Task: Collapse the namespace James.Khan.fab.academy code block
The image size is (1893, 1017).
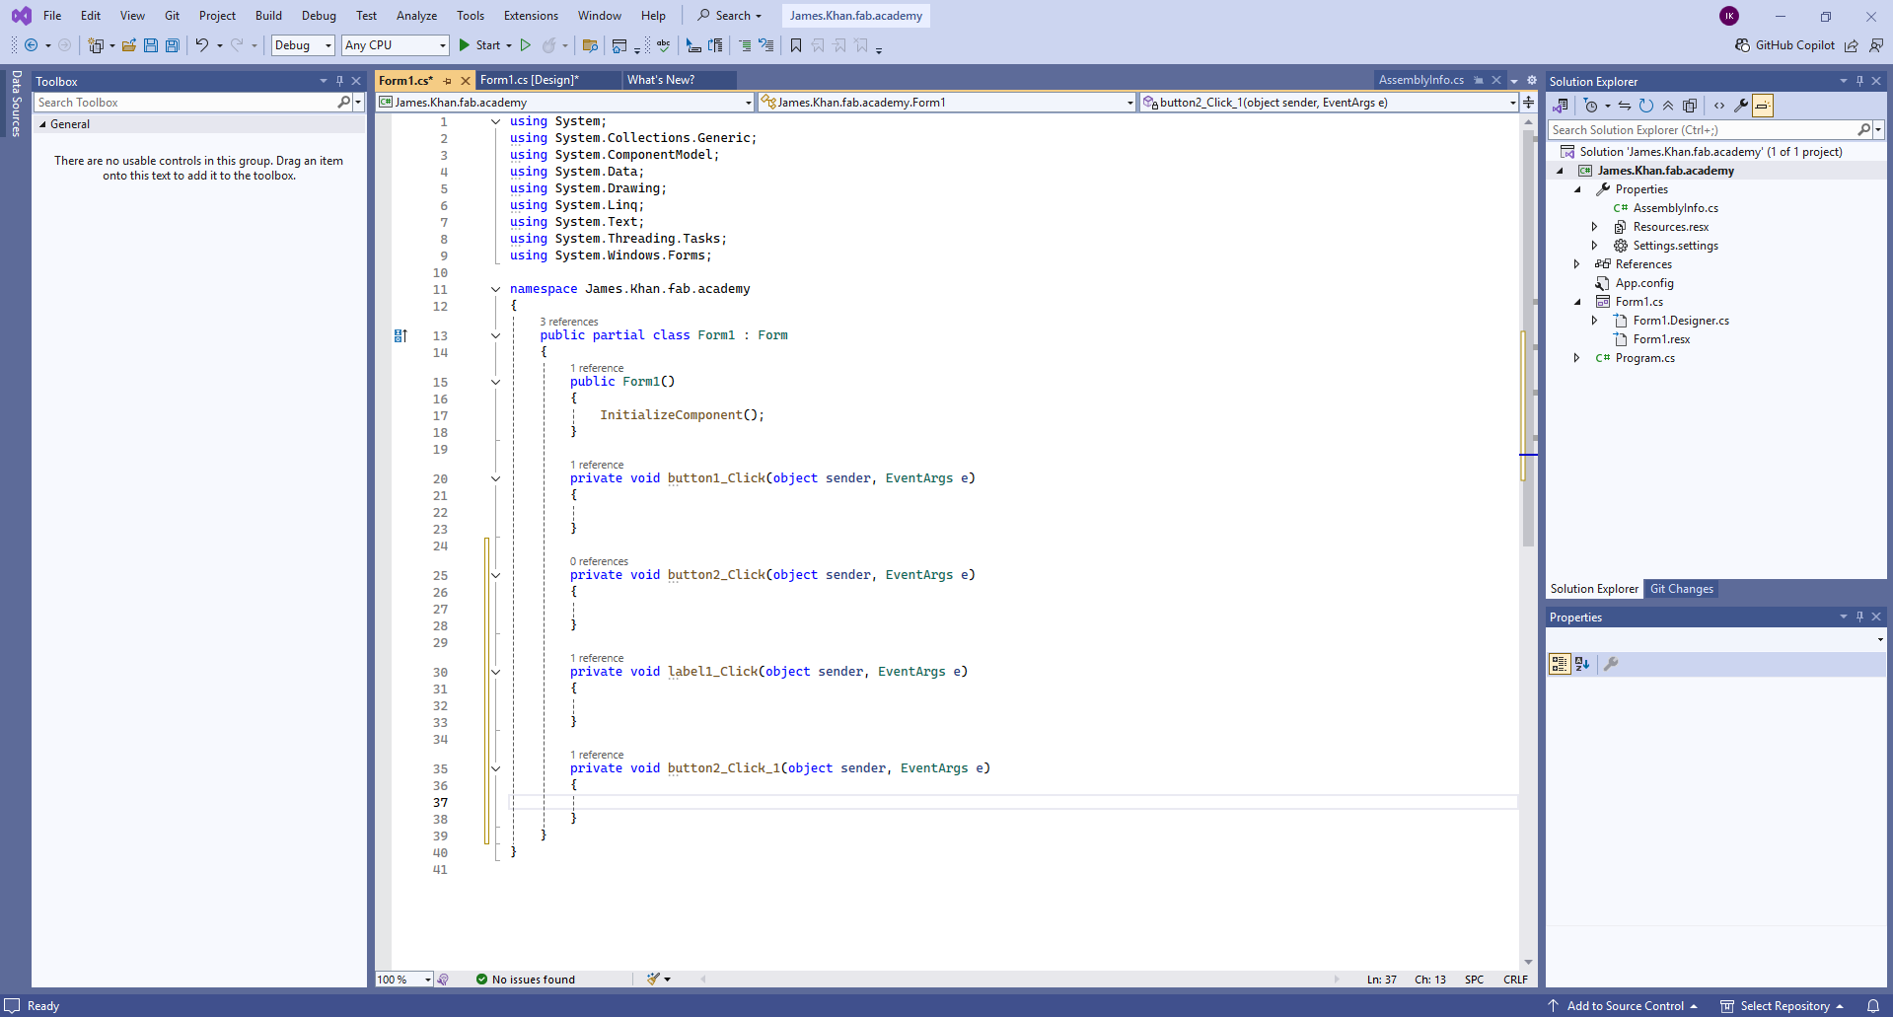Action: [x=495, y=289]
